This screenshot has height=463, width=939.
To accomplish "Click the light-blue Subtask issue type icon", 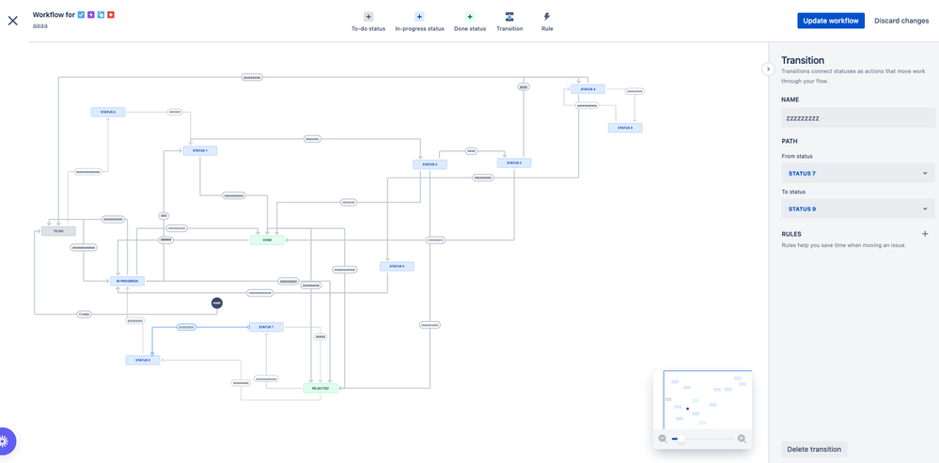I will (x=101, y=14).
